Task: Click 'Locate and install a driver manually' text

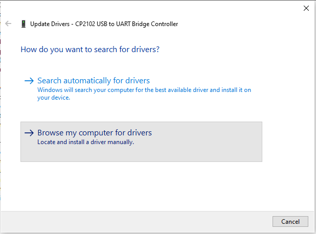Action: (x=86, y=142)
